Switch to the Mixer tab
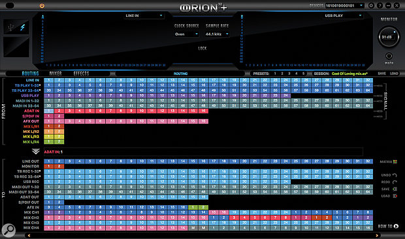405x239 pixels. [x=56, y=74]
